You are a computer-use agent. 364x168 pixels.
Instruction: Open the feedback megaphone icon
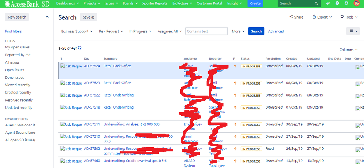tap(328, 3)
